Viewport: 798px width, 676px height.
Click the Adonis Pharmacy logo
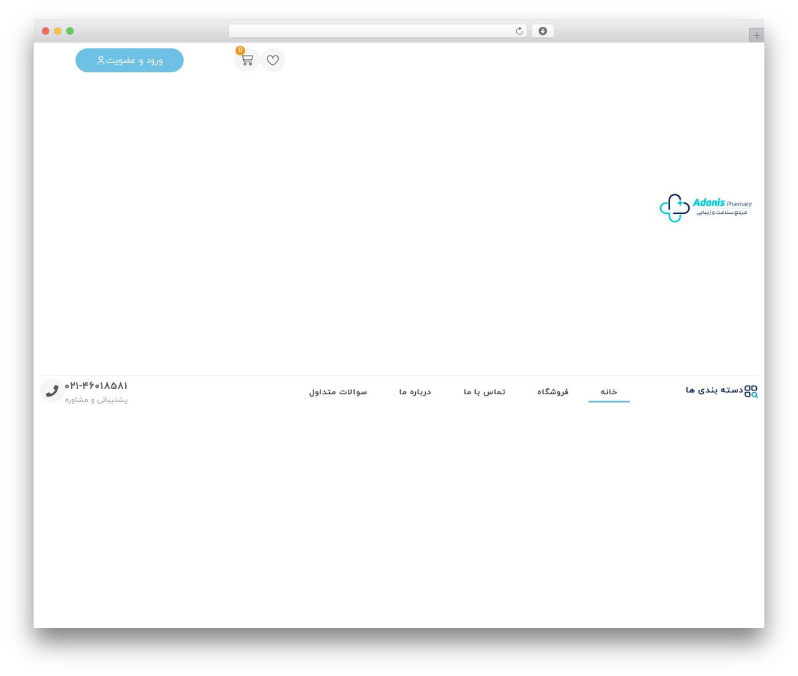[706, 208]
